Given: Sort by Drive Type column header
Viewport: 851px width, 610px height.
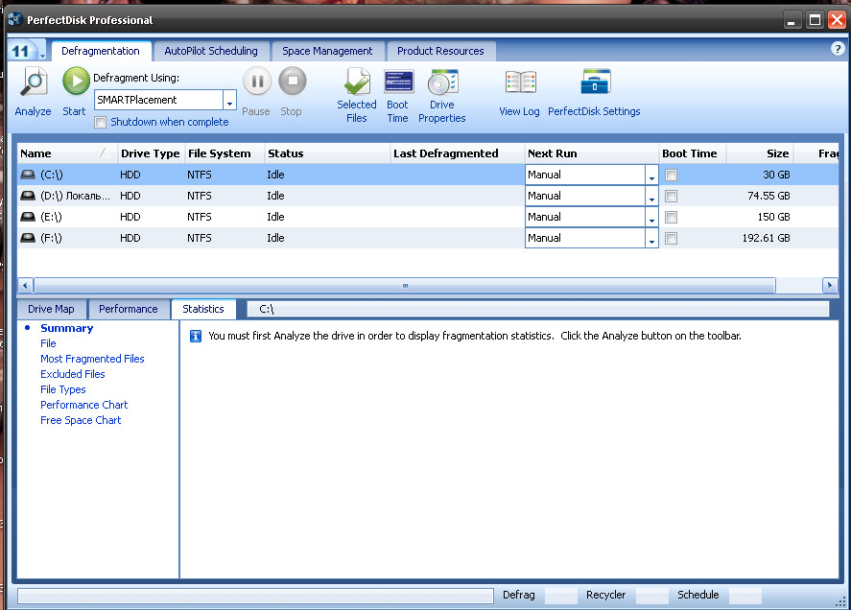Looking at the screenshot, I should (151, 153).
